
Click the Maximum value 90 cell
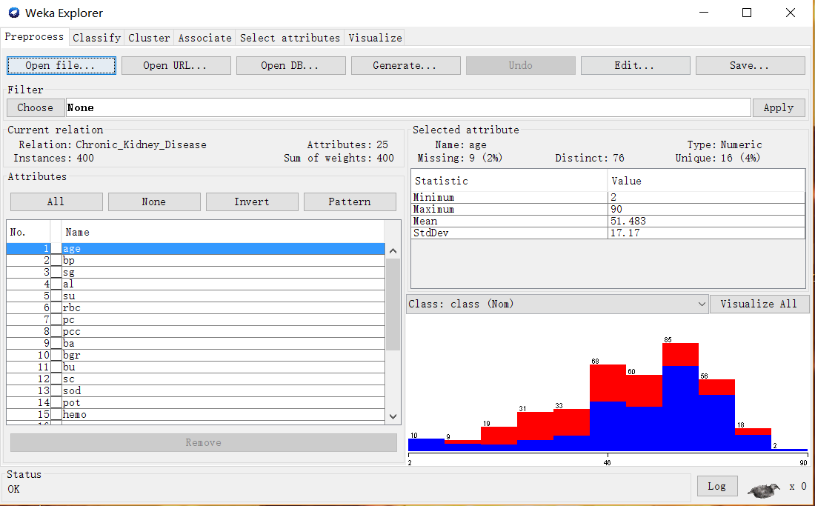tap(706, 210)
